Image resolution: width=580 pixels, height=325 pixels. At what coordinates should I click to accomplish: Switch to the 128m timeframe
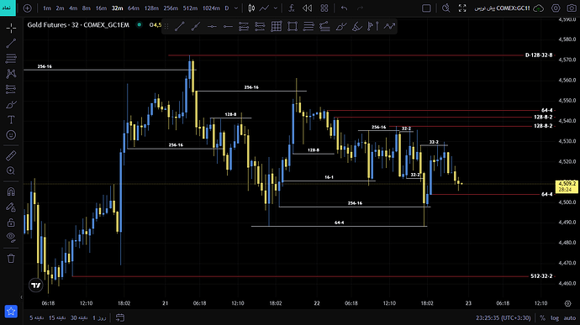pyautogui.click(x=151, y=8)
